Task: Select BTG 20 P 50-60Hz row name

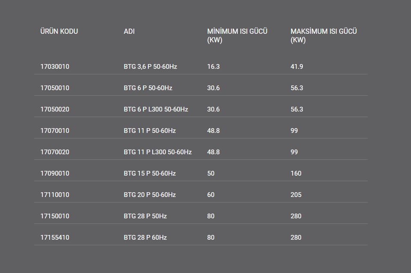Action: coord(150,195)
